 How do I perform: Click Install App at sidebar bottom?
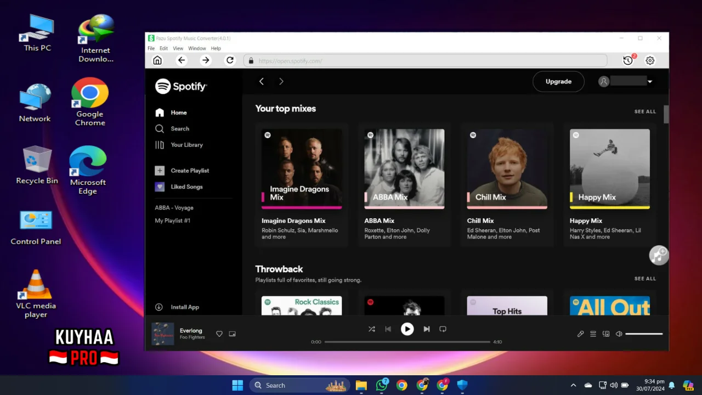tap(177, 307)
